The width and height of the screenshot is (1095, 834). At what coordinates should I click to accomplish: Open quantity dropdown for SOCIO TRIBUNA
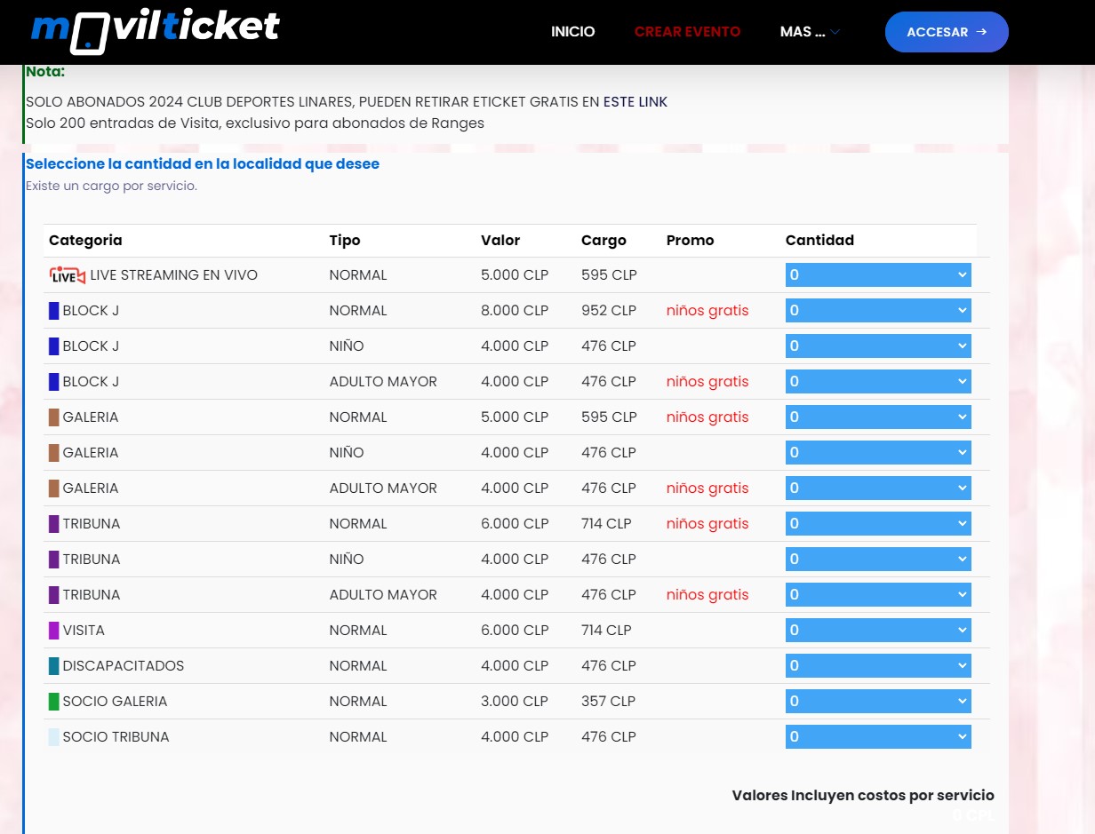pos(878,737)
